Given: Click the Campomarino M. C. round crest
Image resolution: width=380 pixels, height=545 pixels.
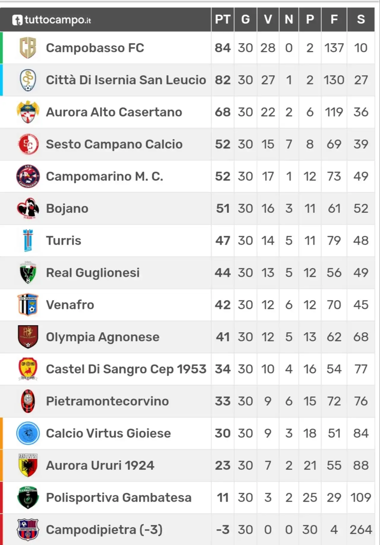Looking at the screenshot, I should click(28, 176).
